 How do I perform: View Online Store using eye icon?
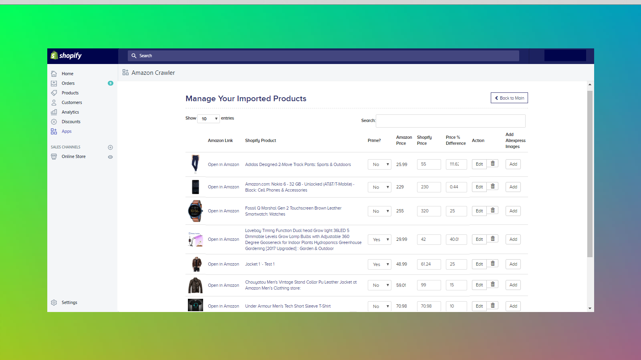click(x=110, y=157)
